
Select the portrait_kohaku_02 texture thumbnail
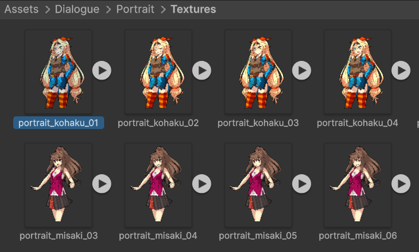pos(158,72)
